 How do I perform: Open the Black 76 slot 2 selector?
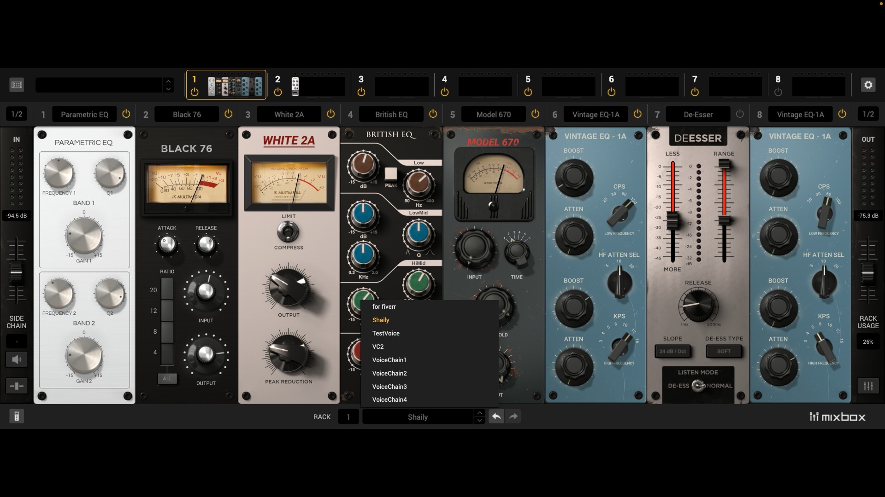coord(187,114)
